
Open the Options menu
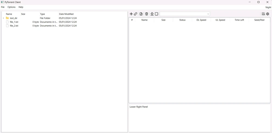tap(11, 7)
